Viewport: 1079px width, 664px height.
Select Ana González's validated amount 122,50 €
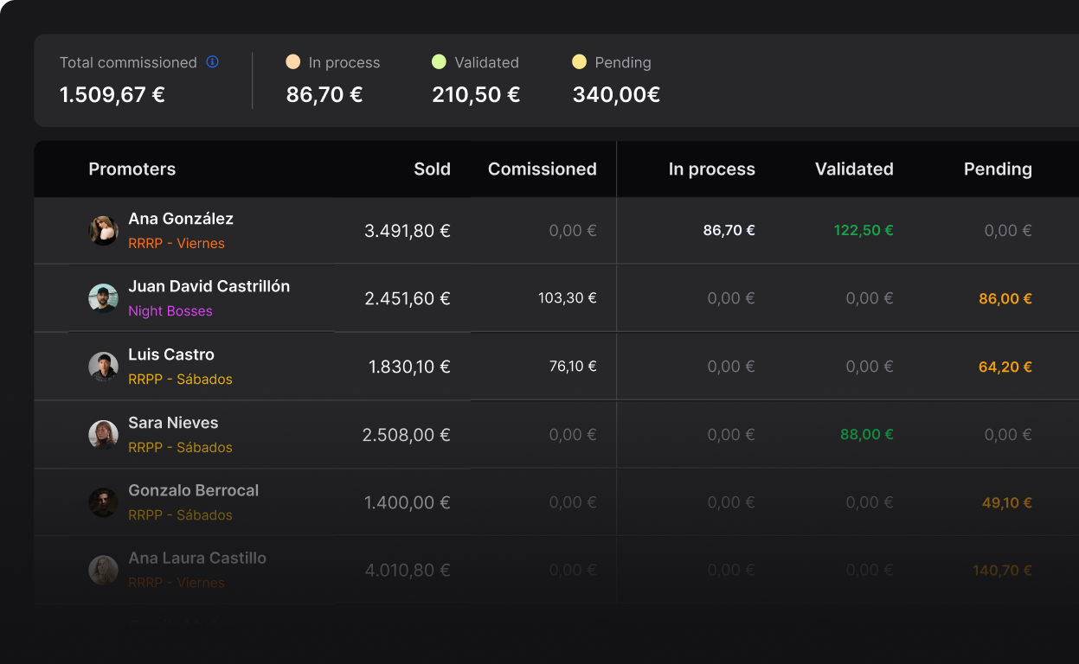863,230
